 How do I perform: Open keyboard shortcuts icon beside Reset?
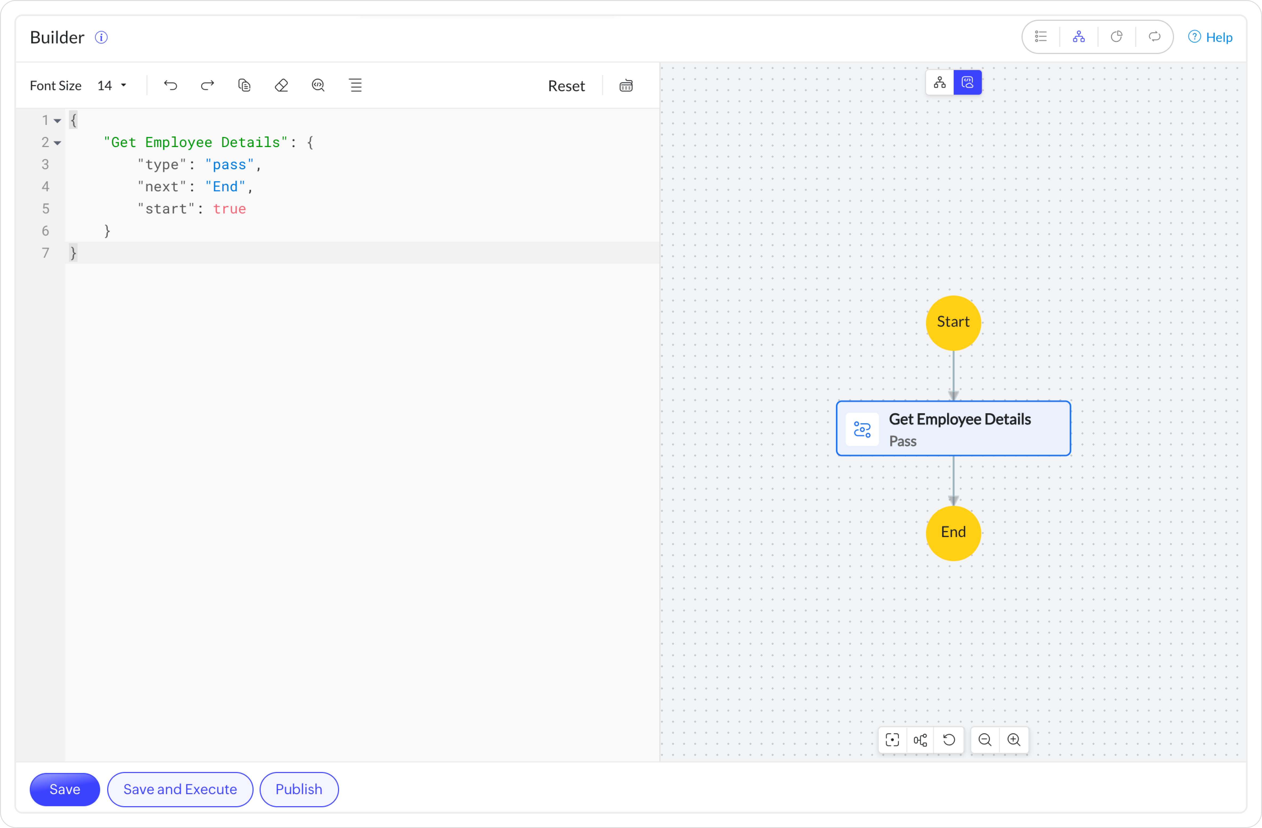pyautogui.click(x=626, y=86)
